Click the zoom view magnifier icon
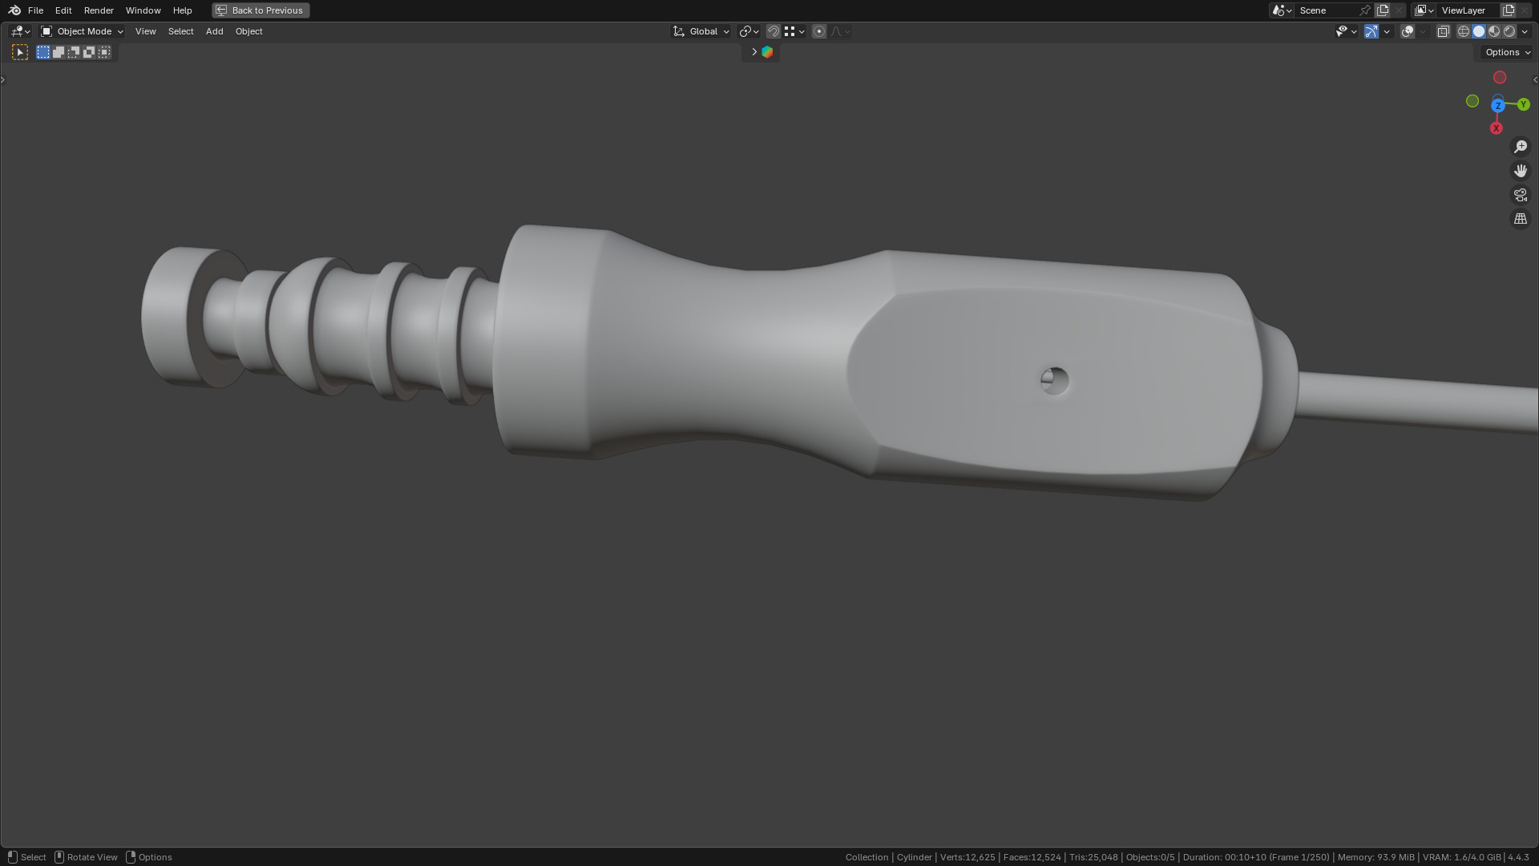1539x866 pixels. (x=1521, y=147)
